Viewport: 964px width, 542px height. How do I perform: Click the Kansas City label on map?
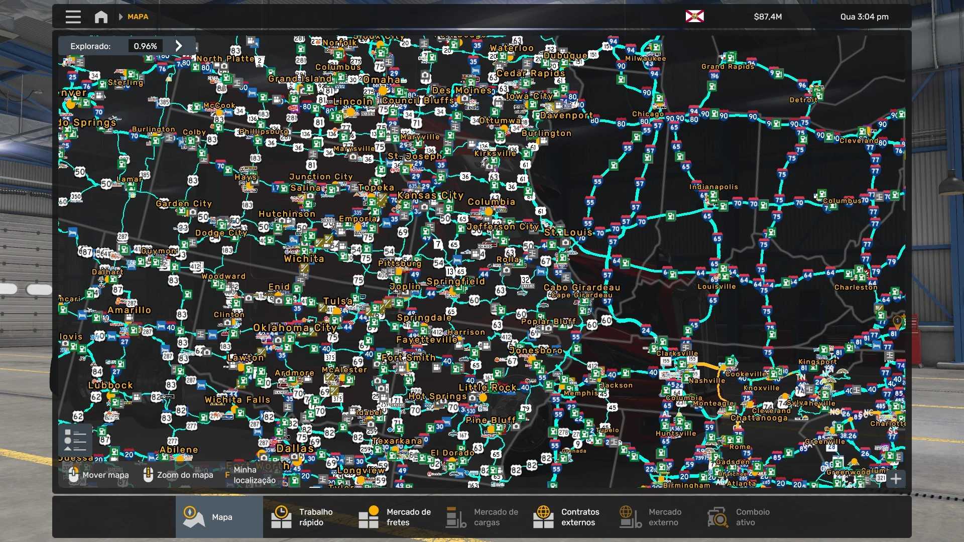coord(430,195)
